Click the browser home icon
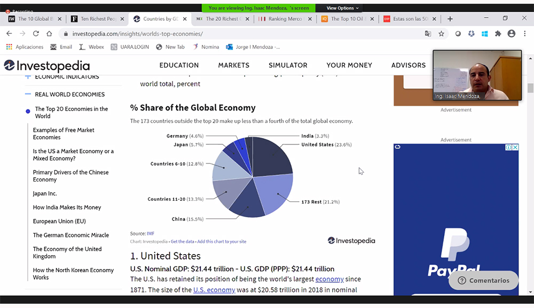Image resolution: width=534 pixels, height=308 pixels. pos(49,34)
